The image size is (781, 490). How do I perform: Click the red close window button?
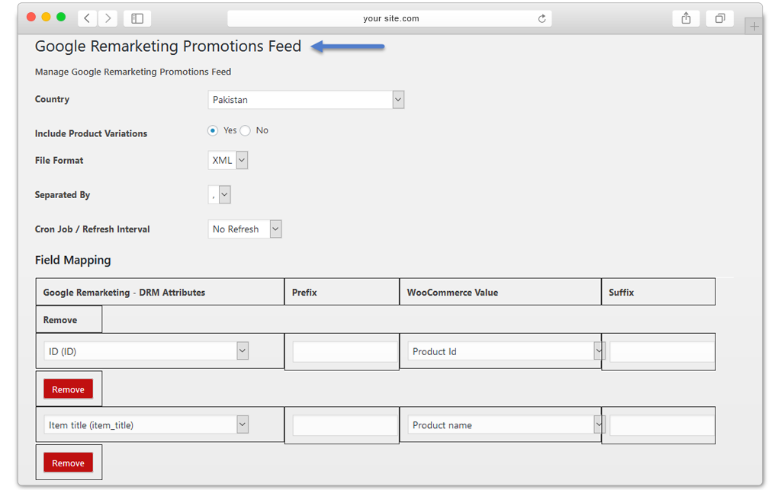[31, 17]
